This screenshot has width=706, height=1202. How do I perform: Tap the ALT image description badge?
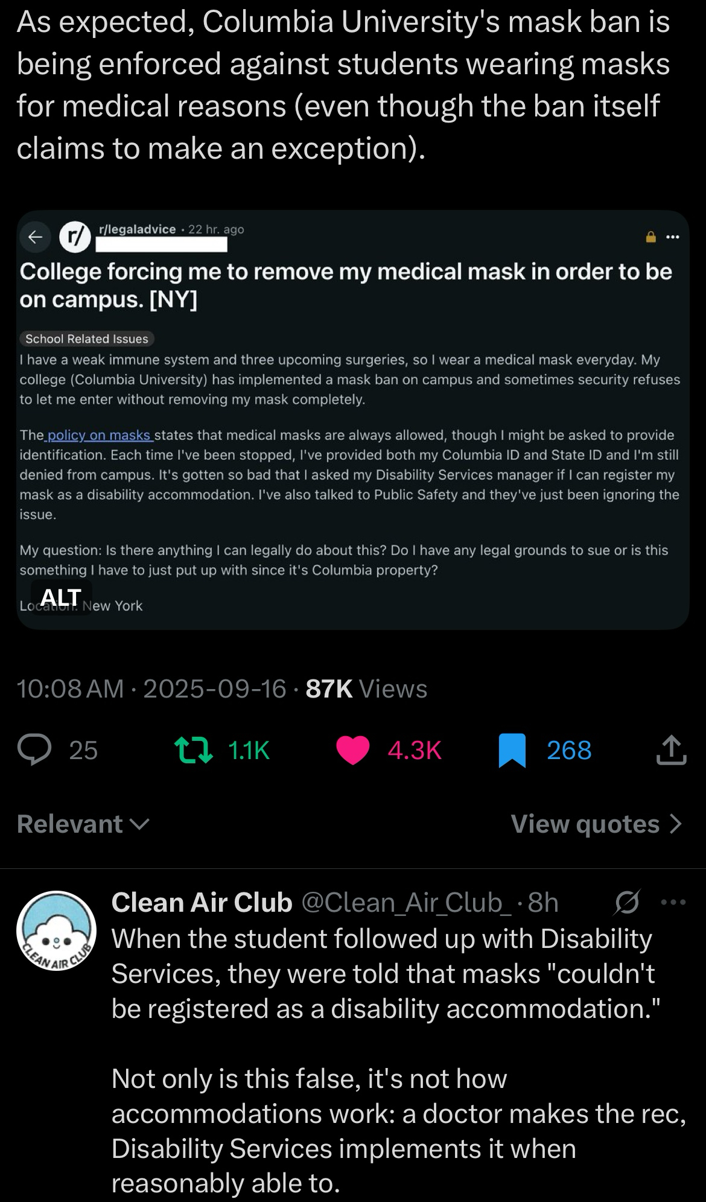coord(61,597)
